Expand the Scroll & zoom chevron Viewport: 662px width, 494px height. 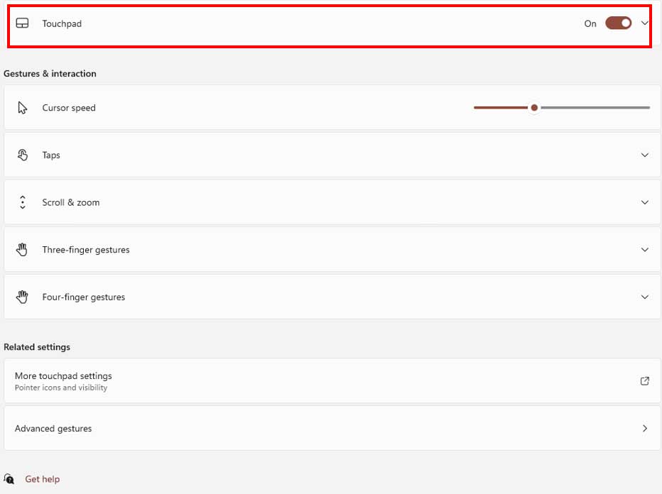645,202
